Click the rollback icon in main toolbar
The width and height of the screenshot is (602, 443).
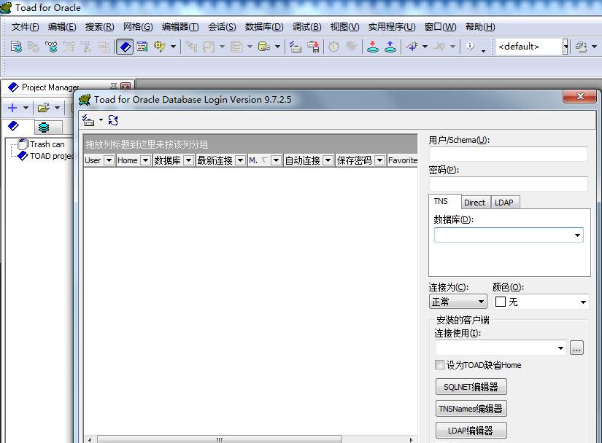390,47
